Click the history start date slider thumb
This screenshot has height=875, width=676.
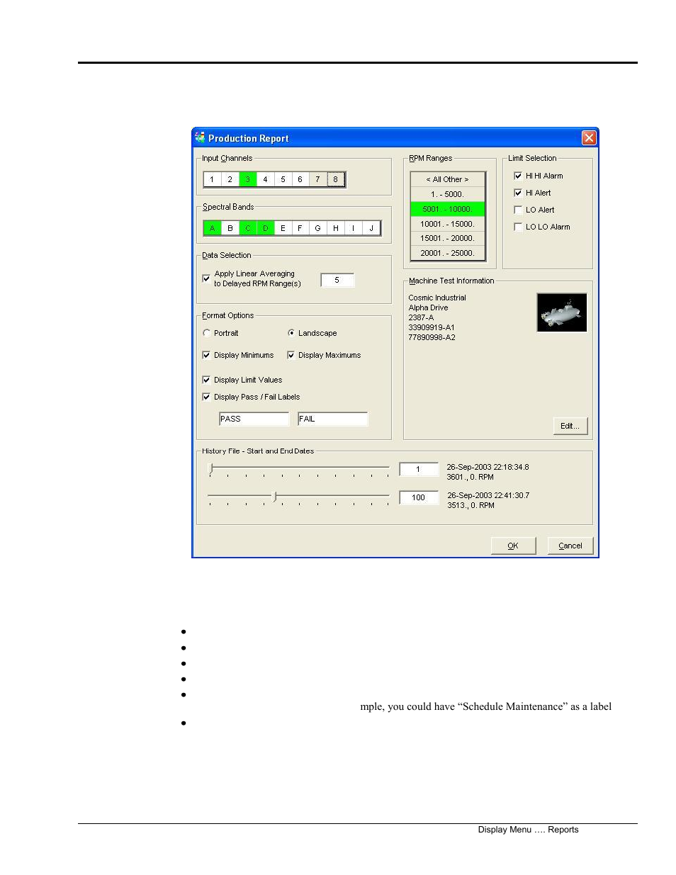210,468
